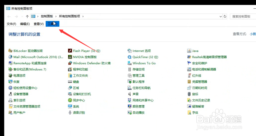The width and height of the screenshot is (256, 136).
Task: Open the Flash Player (32 位) icon
Action: click(70, 51)
